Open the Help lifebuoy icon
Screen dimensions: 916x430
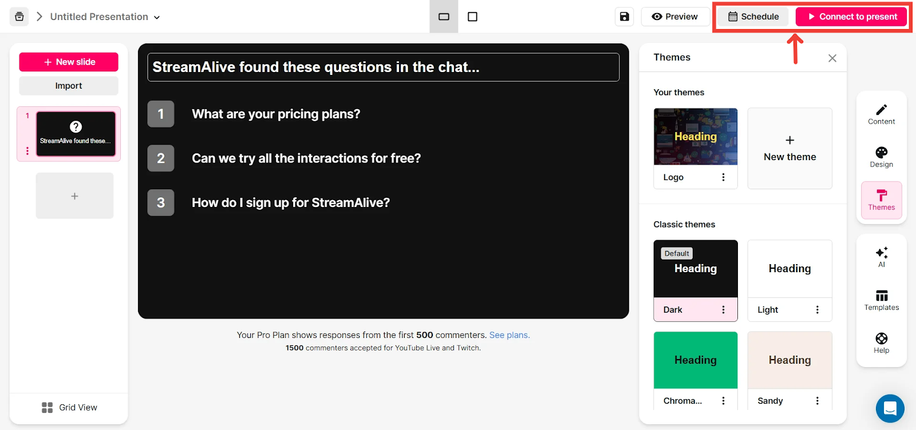click(x=881, y=339)
